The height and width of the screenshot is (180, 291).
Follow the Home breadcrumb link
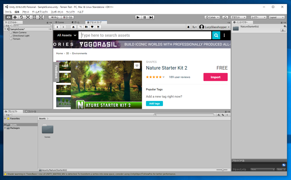point(59,53)
